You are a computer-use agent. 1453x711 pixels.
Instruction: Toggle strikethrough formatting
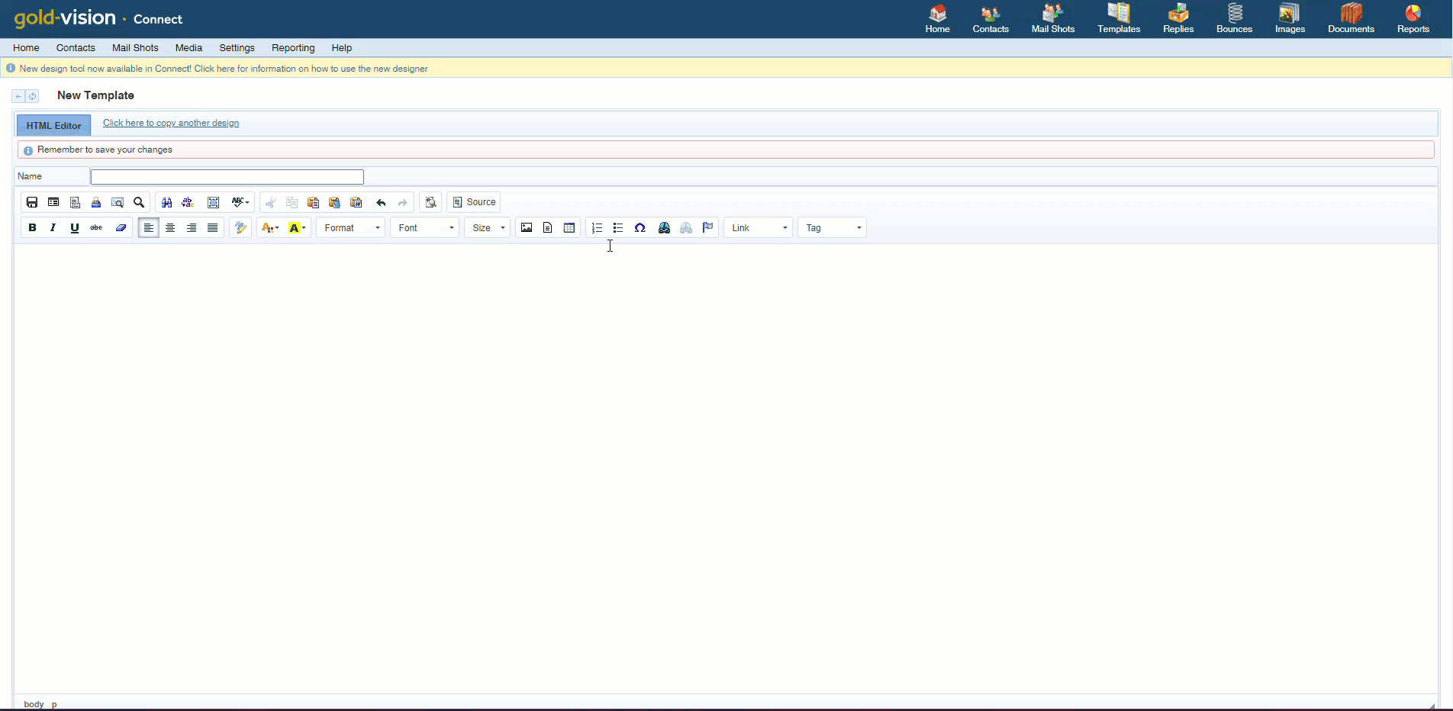[96, 227]
